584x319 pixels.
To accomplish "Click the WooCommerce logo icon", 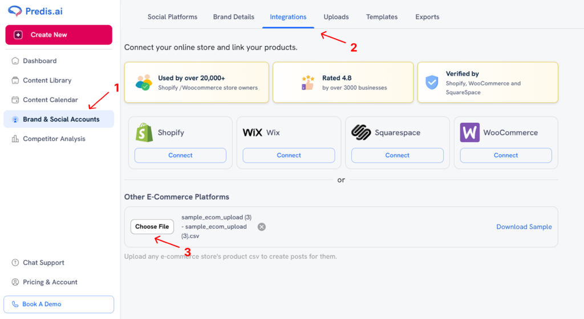I will pyautogui.click(x=469, y=132).
